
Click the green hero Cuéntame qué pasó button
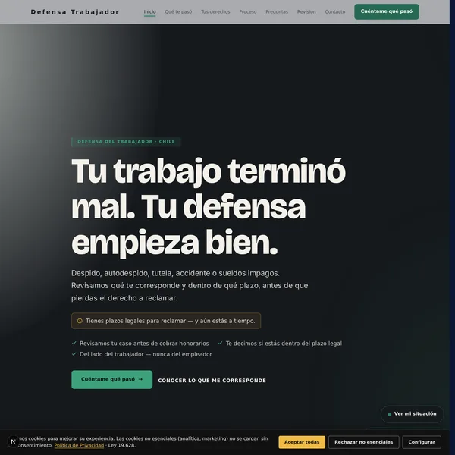tap(111, 379)
